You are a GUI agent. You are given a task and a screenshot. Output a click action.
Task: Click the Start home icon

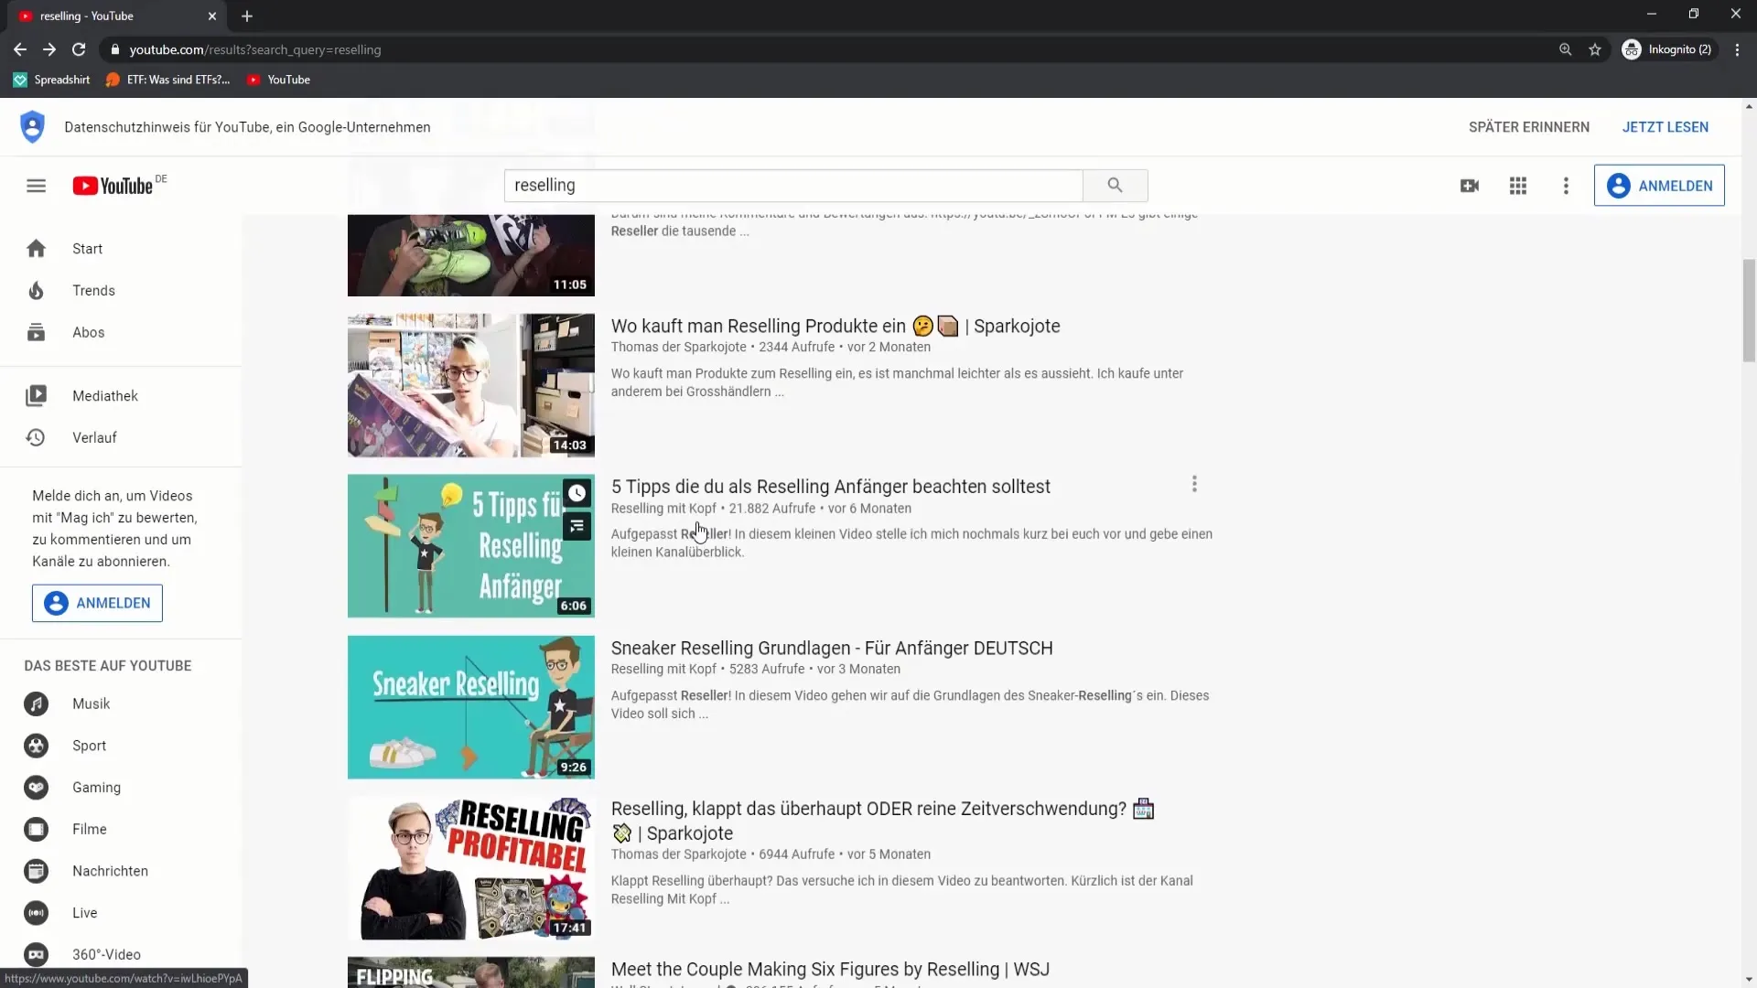pos(36,249)
